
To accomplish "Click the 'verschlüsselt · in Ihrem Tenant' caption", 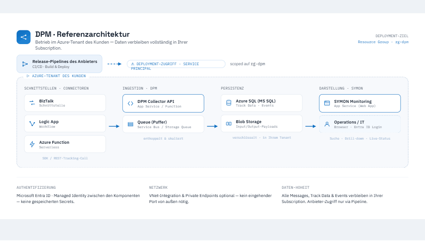I will tap(262, 138).
